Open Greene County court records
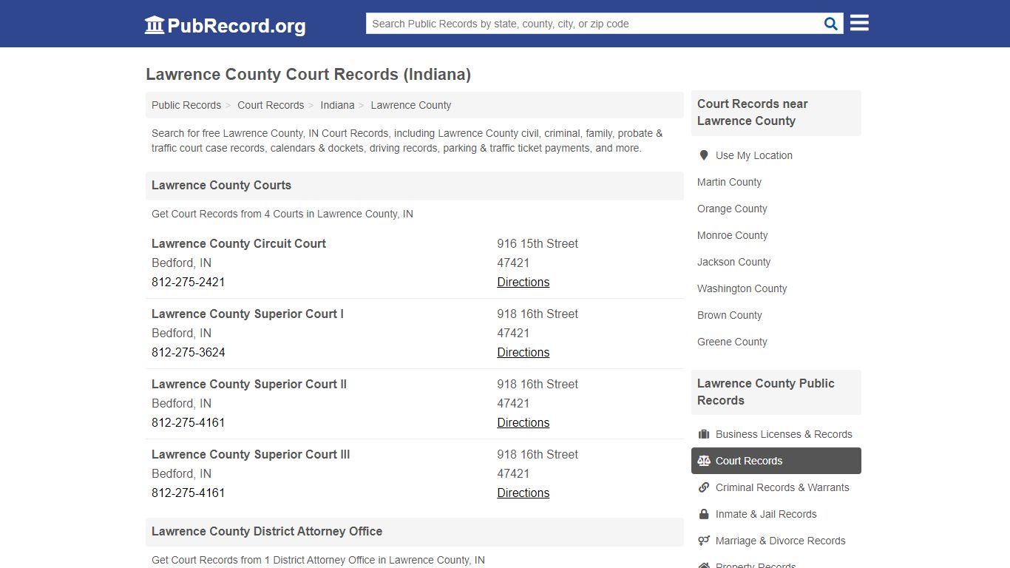This screenshot has width=1010, height=568. (732, 342)
